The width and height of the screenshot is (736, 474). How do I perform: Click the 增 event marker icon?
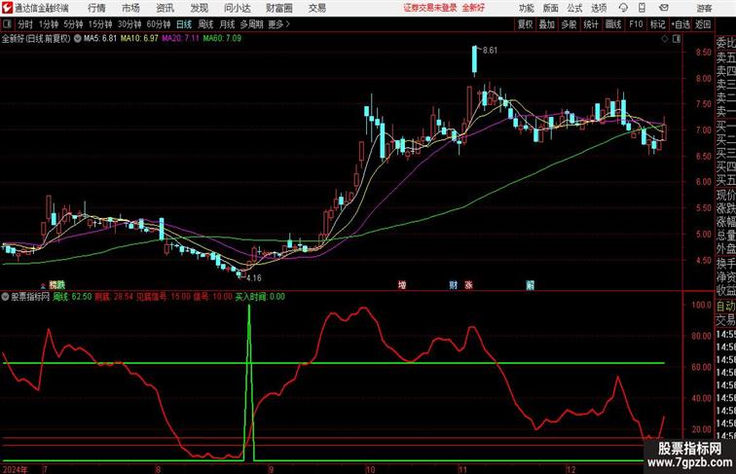pos(402,285)
